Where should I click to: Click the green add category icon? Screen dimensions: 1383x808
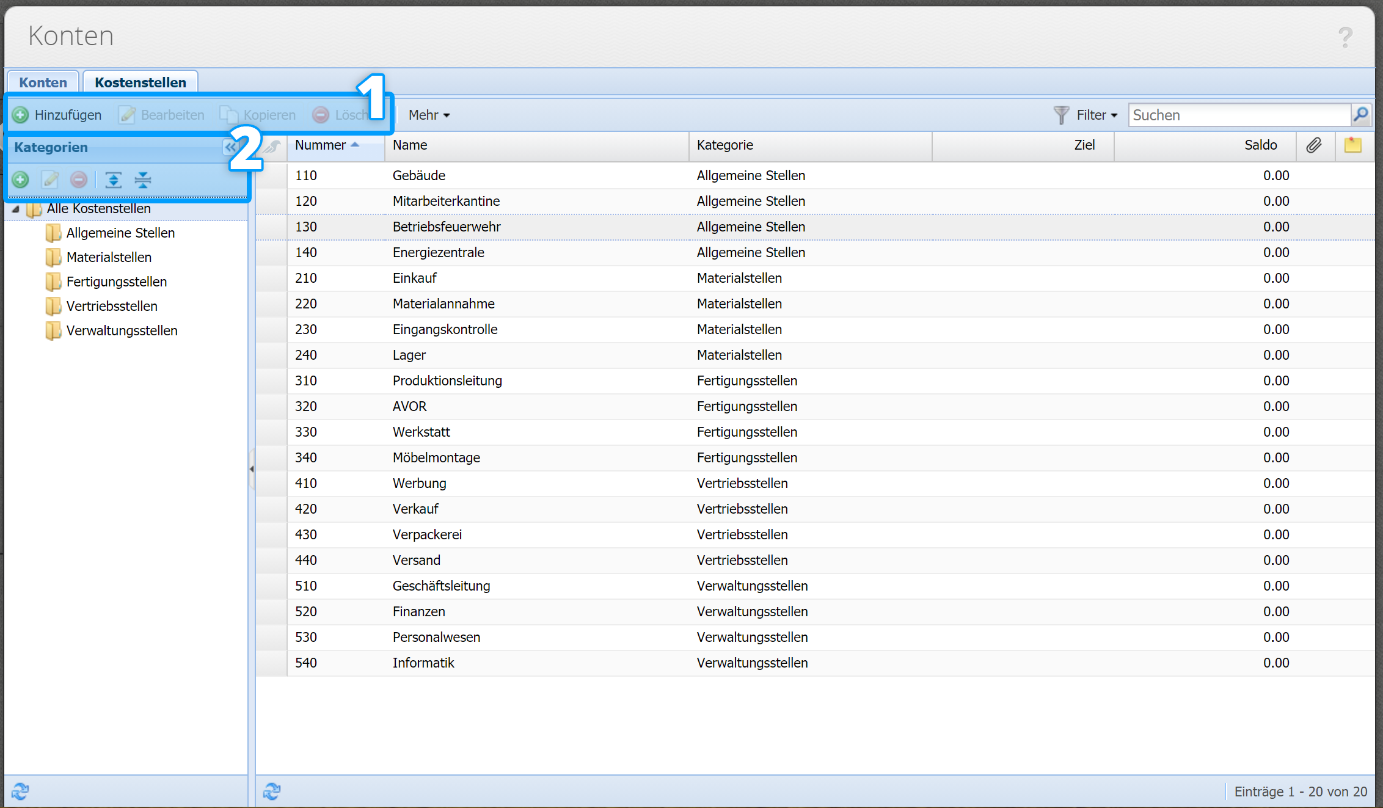(x=20, y=180)
